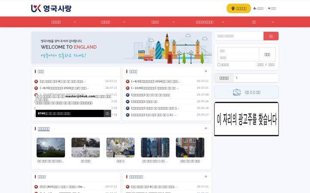The image size is (310, 193).
Task: Open post title starting with [~10/9]
Action: coord(155,88)
